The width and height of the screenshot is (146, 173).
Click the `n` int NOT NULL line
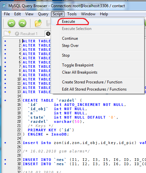pyautogui.click(x=57, y=113)
